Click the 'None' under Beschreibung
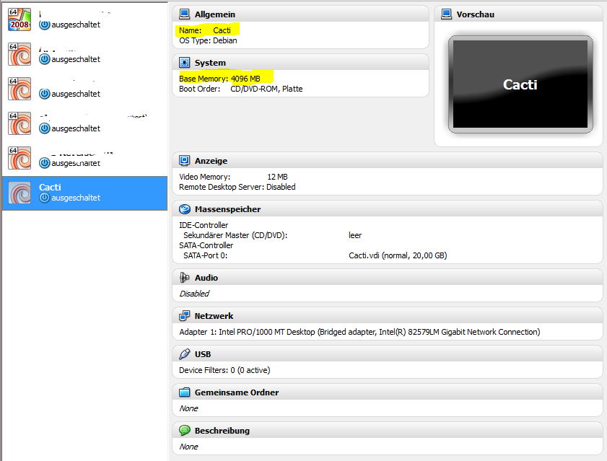The width and height of the screenshot is (607, 461). 188,447
